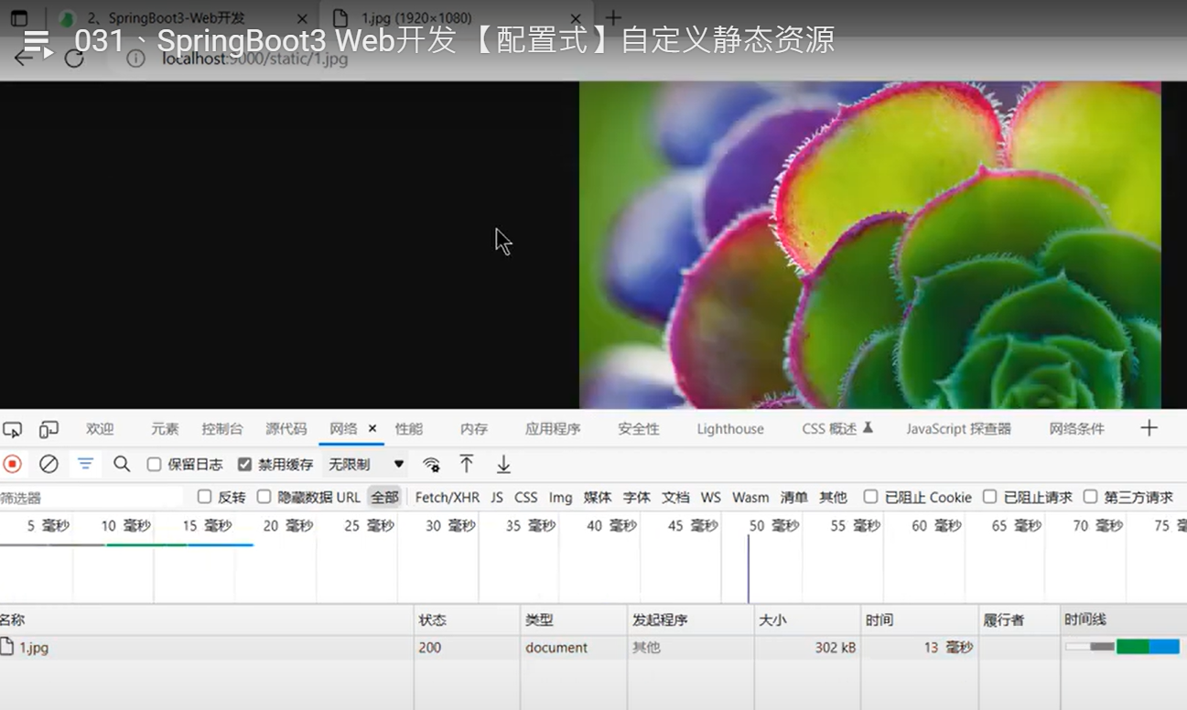The width and height of the screenshot is (1187, 710).
Task: Switch to 源代码 tab
Action: (x=286, y=429)
